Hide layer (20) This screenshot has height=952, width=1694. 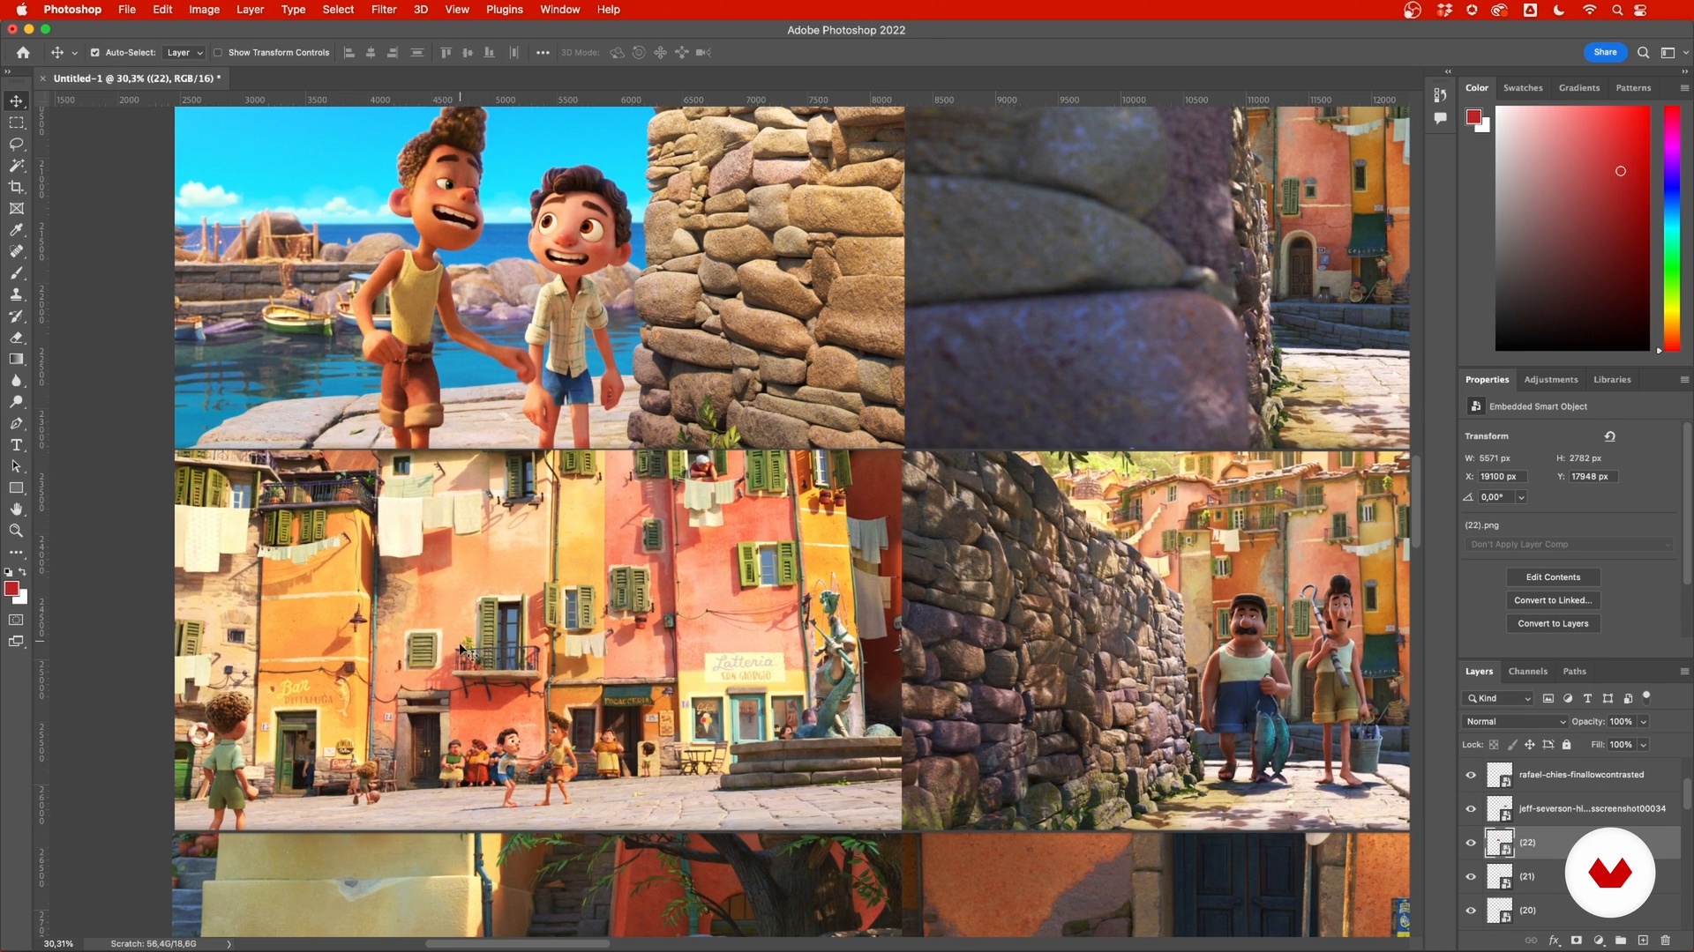(x=1471, y=911)
